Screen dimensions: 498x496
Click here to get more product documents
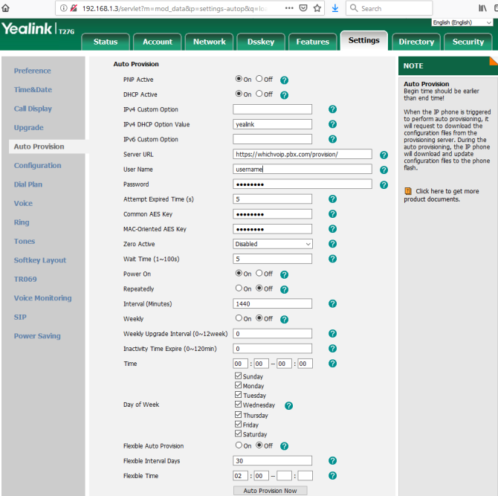tap(442, 195)
